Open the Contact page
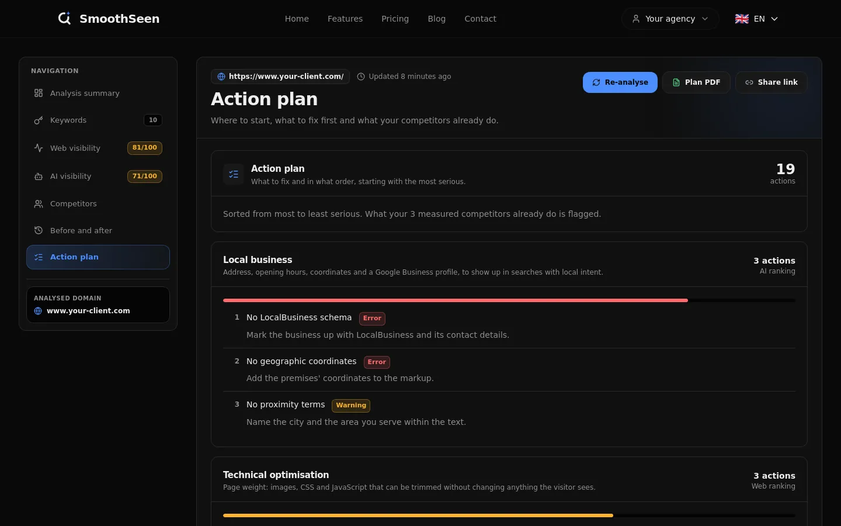The width and height of the screenshot is (841, 526). [481, 19]
